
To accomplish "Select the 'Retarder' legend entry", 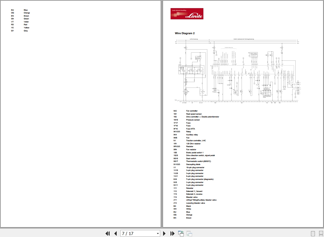I will point(190,188).
